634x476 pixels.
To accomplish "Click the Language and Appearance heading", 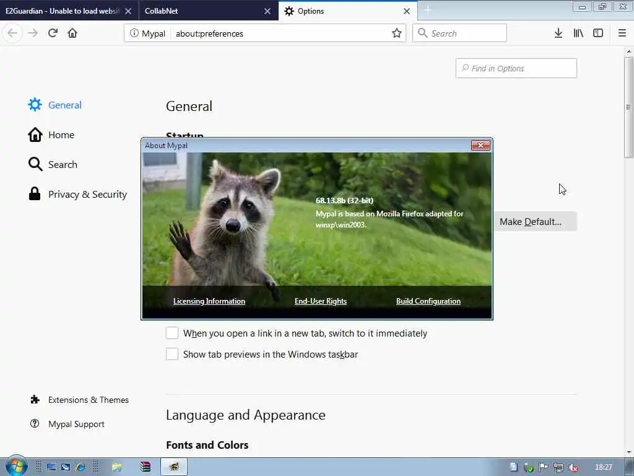I will point(245,415).
